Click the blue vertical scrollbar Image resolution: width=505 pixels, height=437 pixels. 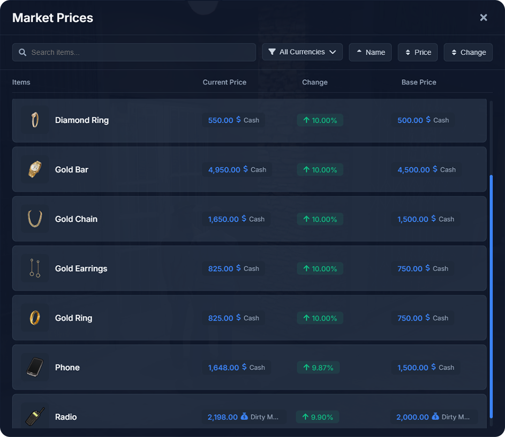pos(490,284)
